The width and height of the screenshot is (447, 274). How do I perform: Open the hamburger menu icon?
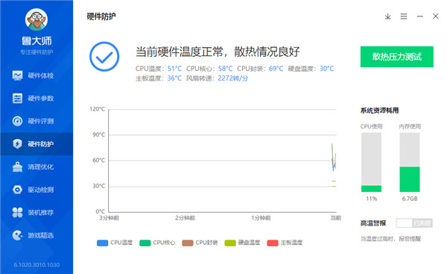point(404,16)
